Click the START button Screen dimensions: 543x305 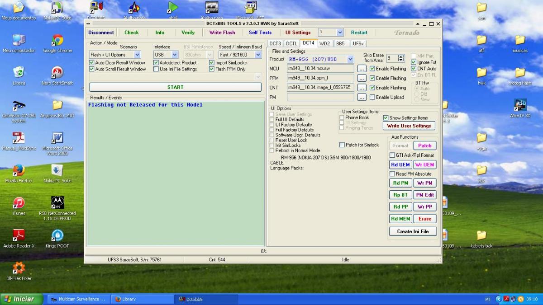click(x=175, y=87)
